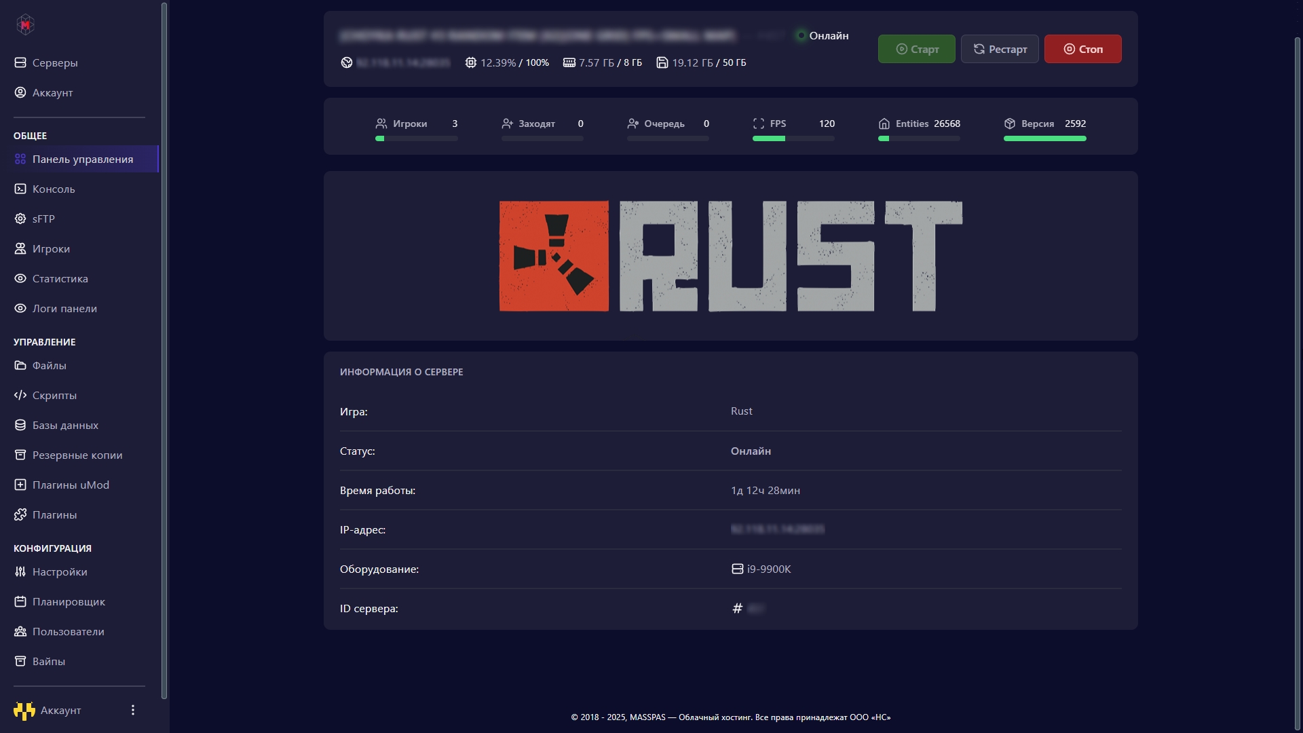Image resolution: width=1303 pixels, height=733 pixels.
Task: Click the FPS progress bar
Action: [x=793, y=138]
